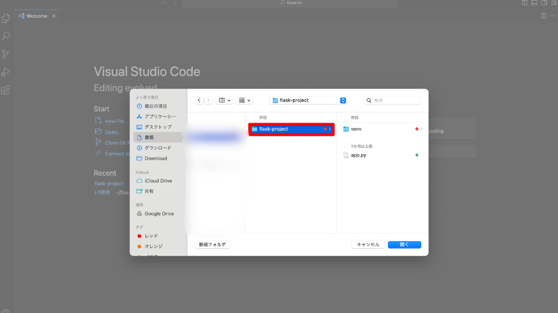Select デスクトップ in sidebar
This screenshot has width=558, height=313.
point(158,127)
